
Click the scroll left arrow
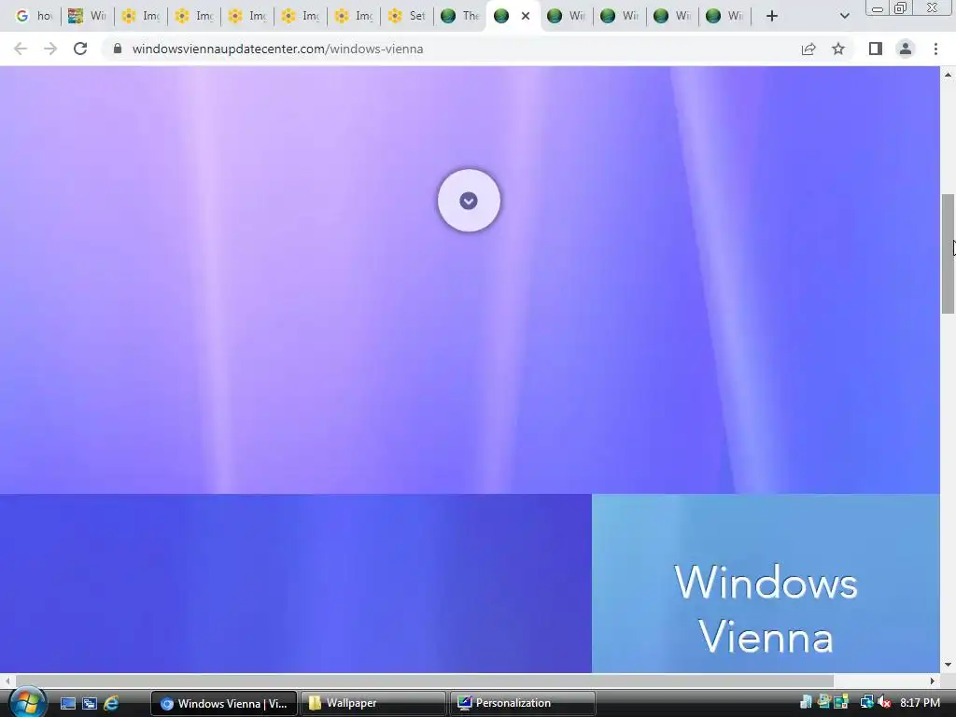pos(7,681)
